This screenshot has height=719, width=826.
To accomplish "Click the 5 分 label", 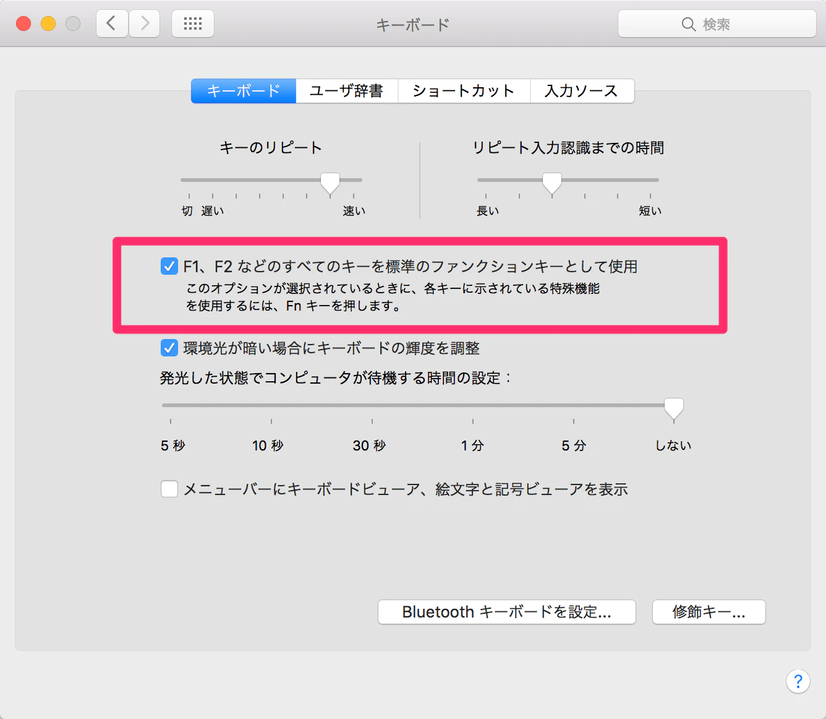I will pos(574,446).
